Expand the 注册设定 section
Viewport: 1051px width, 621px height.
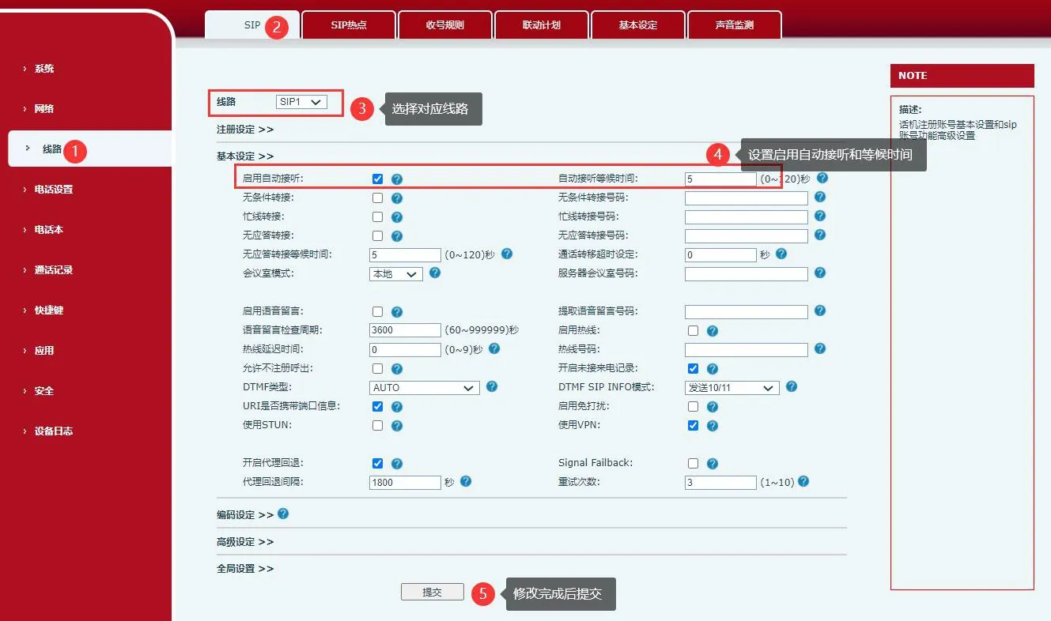tap(244, 129)
